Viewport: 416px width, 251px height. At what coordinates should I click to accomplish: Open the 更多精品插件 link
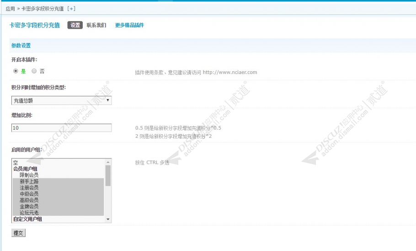[129, 25]
